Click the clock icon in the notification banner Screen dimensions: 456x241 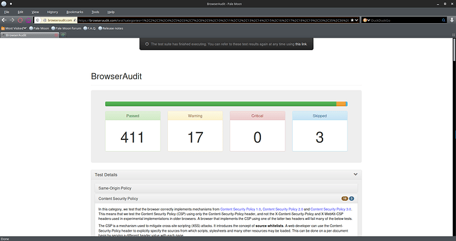coord(147,44)
